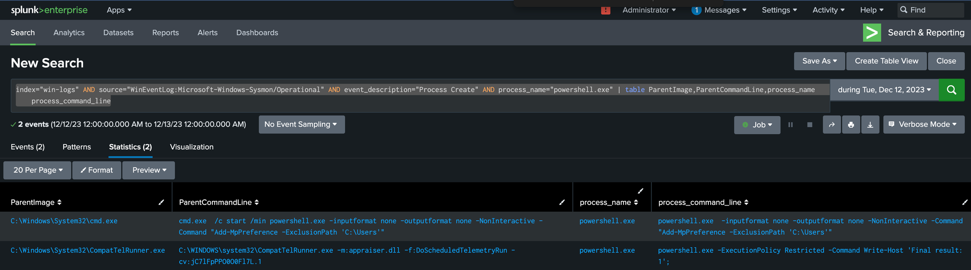Viewport: 971px width, 270px height.
Task: Open the Settings menu
Action: point(779,10)
